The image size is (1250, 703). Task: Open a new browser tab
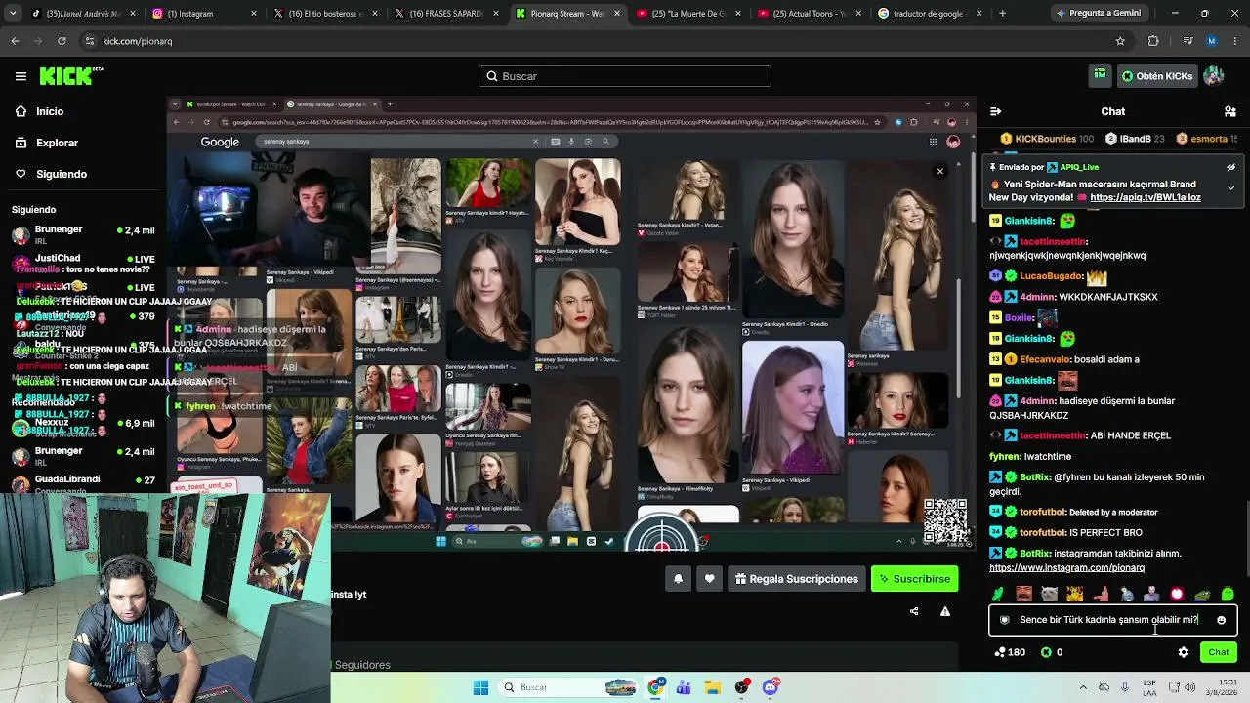coord(1002,14)
